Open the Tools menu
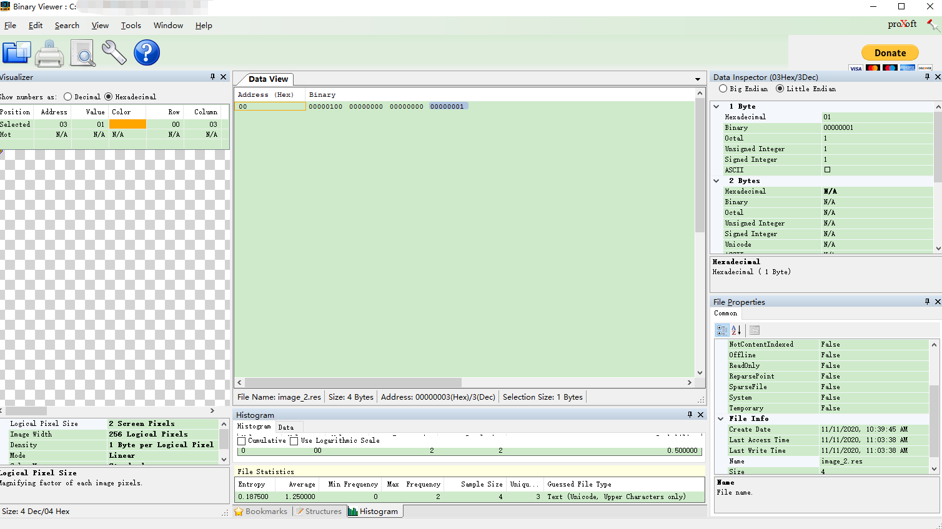The height and width of the screenshot is (529, 942). [131, 26]
